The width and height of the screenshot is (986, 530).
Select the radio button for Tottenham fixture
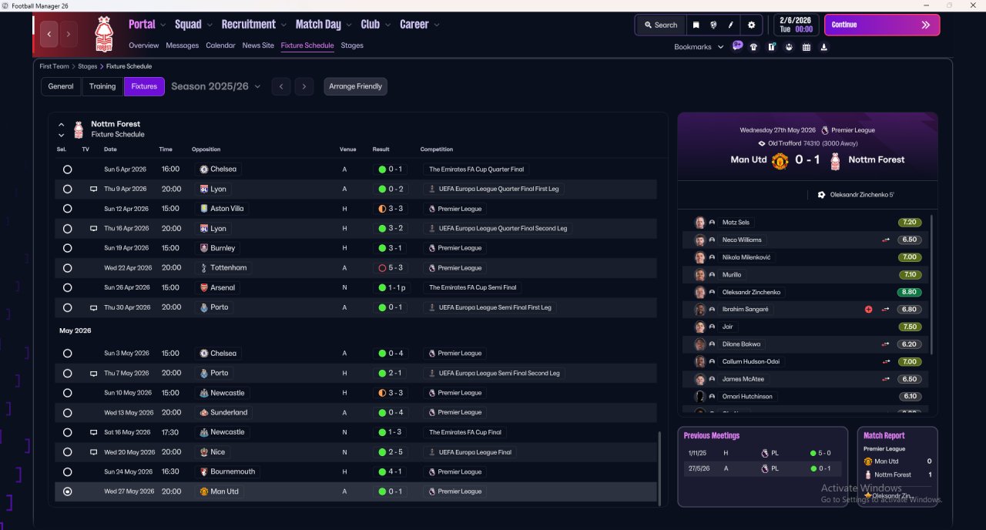[67, 268]
